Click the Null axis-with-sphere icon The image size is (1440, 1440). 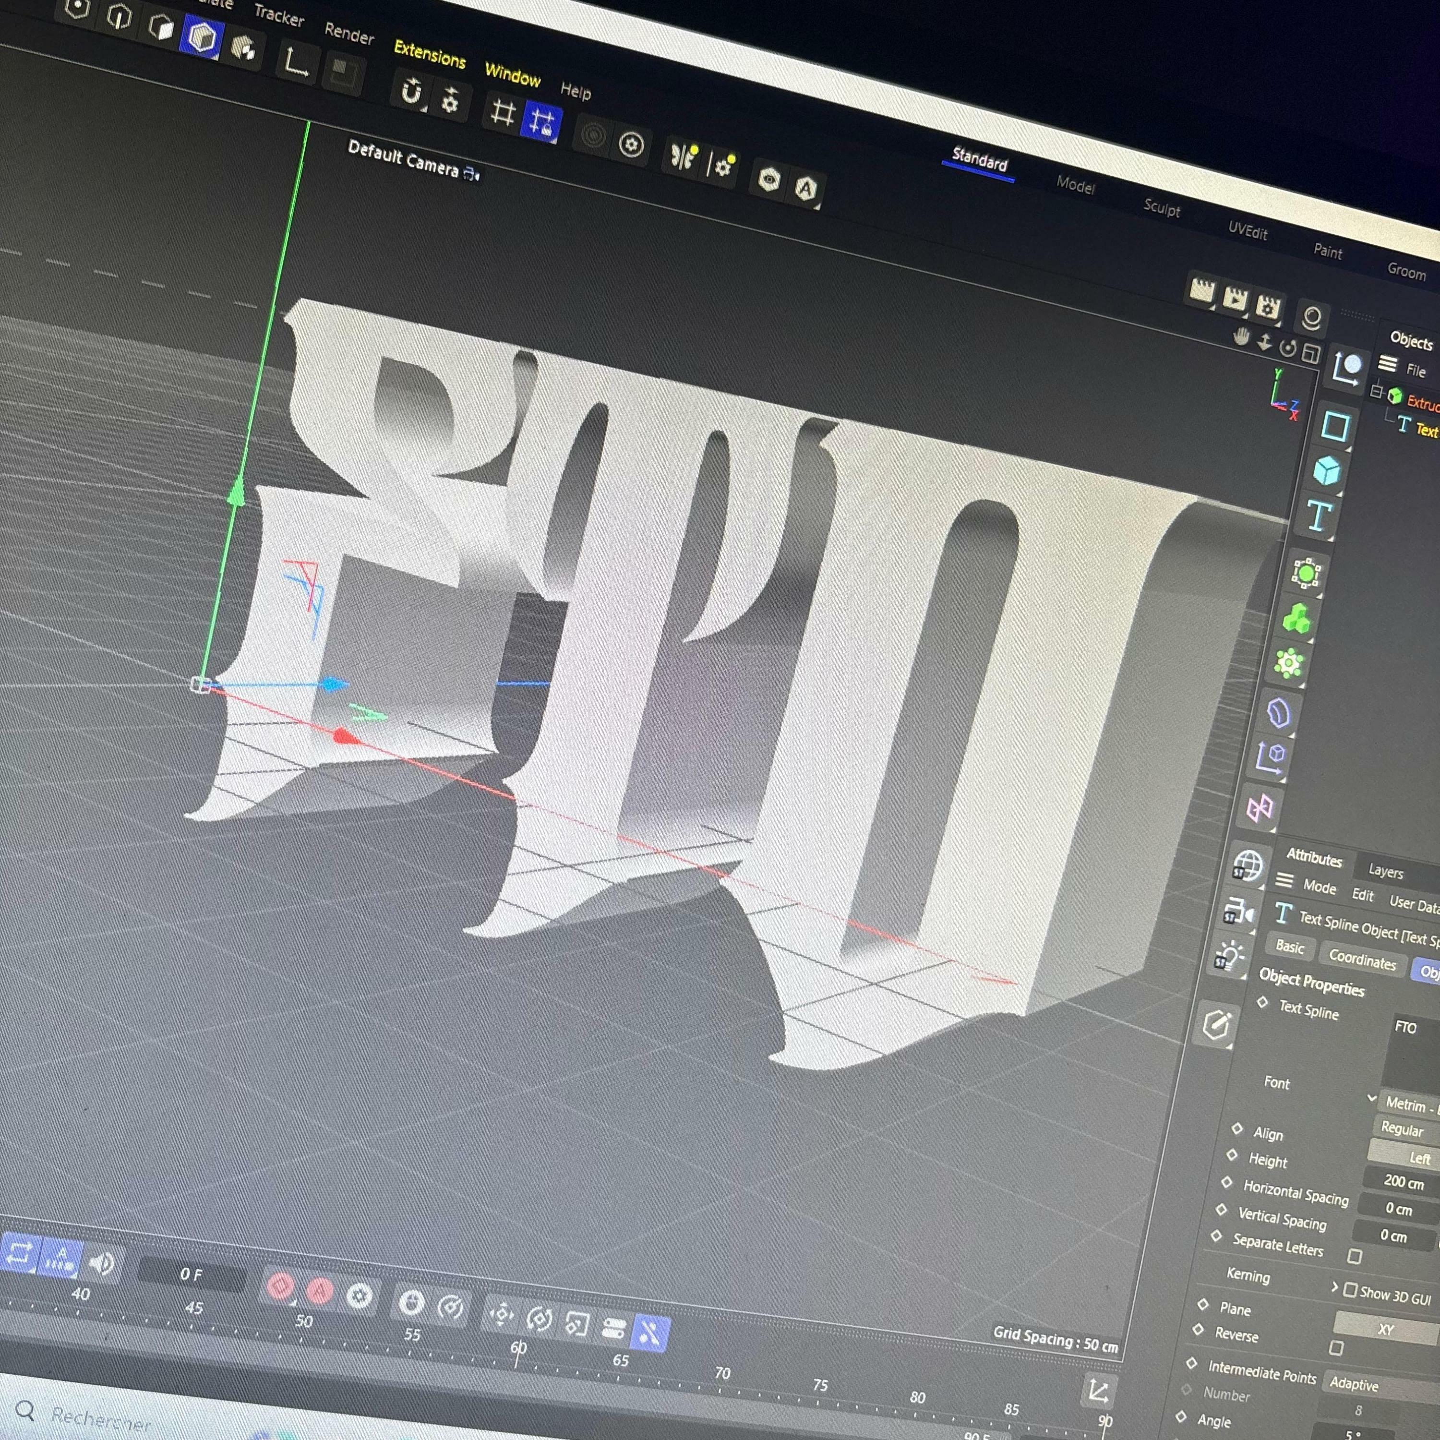click(x=1347, y=368)
